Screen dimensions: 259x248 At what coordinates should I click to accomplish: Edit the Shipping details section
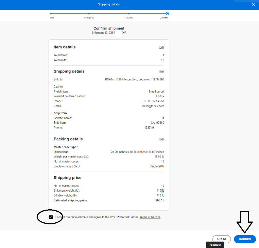pyautogui.click(x=162, y=72)
